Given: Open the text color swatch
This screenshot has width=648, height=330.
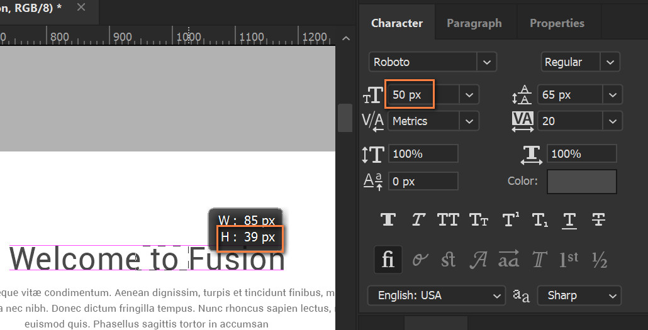Looking at the screenshot, I should pos(582,181).
